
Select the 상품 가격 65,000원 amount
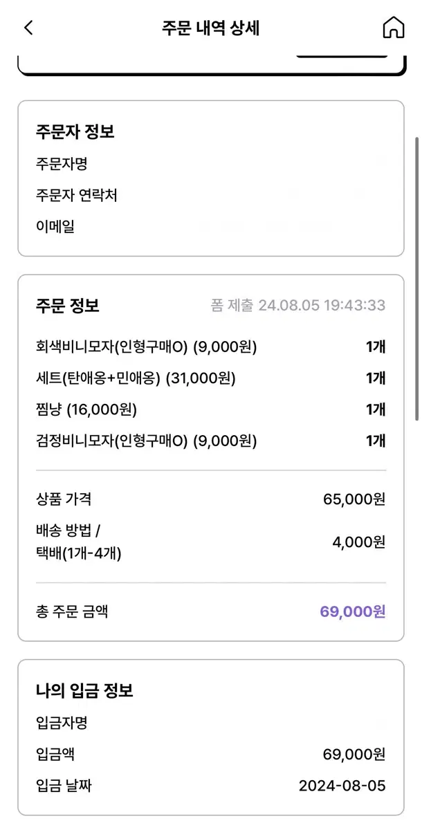pyautogui.click(x=354, y=499)
